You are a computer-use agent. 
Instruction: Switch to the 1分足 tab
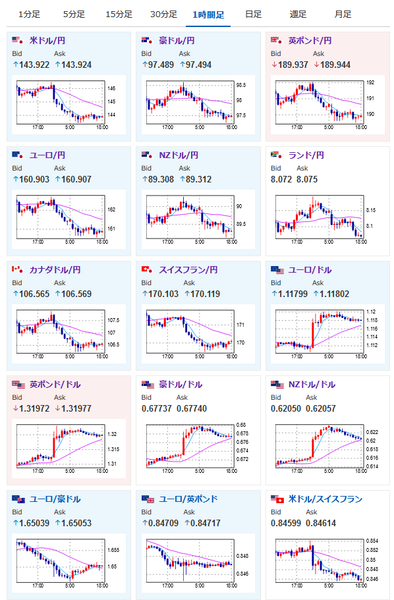29,14
